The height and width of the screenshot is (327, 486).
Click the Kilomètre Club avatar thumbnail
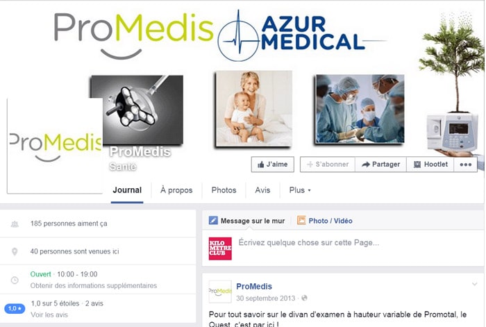(220, 249)
